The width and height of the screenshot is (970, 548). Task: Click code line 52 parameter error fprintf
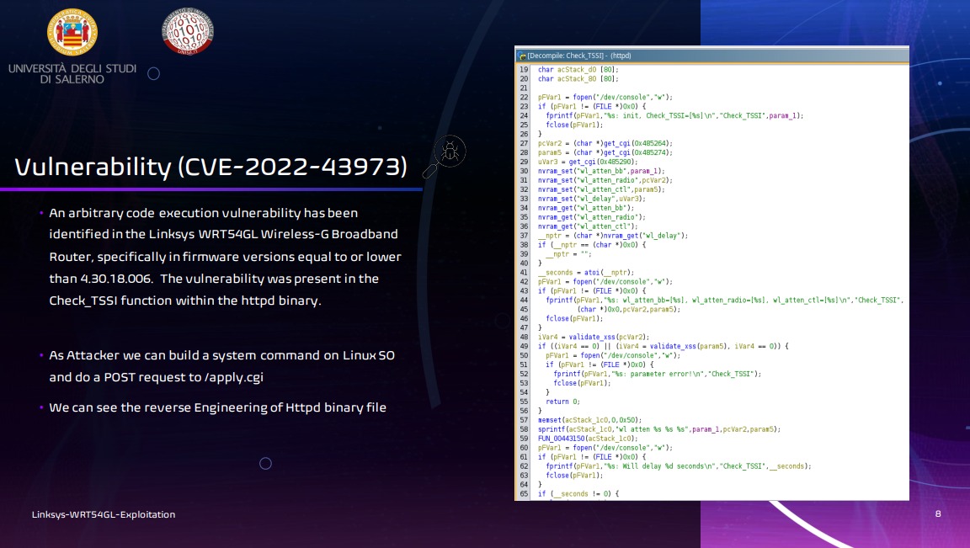pyautogui.click(x=658, y=375)
